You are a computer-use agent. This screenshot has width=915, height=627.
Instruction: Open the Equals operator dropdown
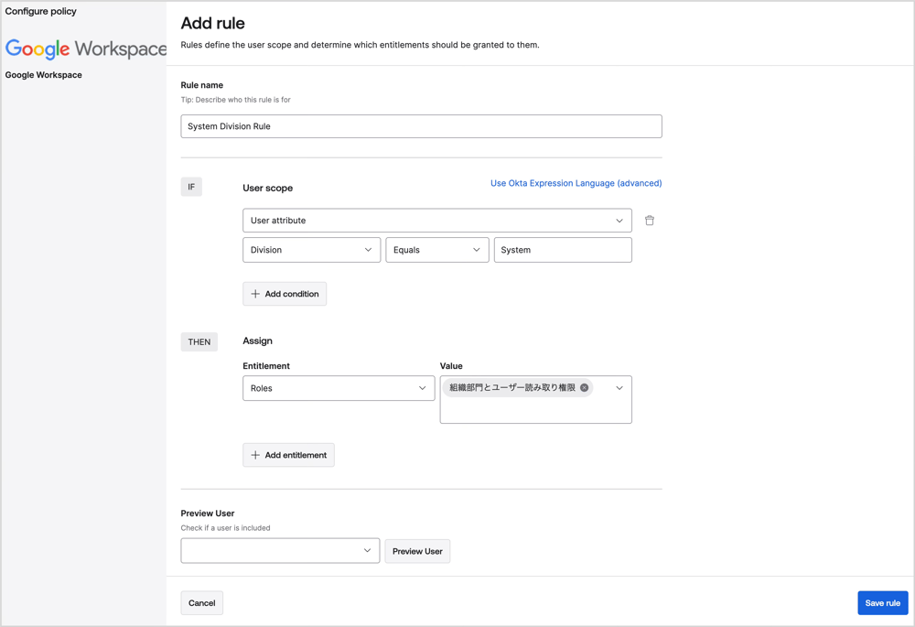point(437,250)
